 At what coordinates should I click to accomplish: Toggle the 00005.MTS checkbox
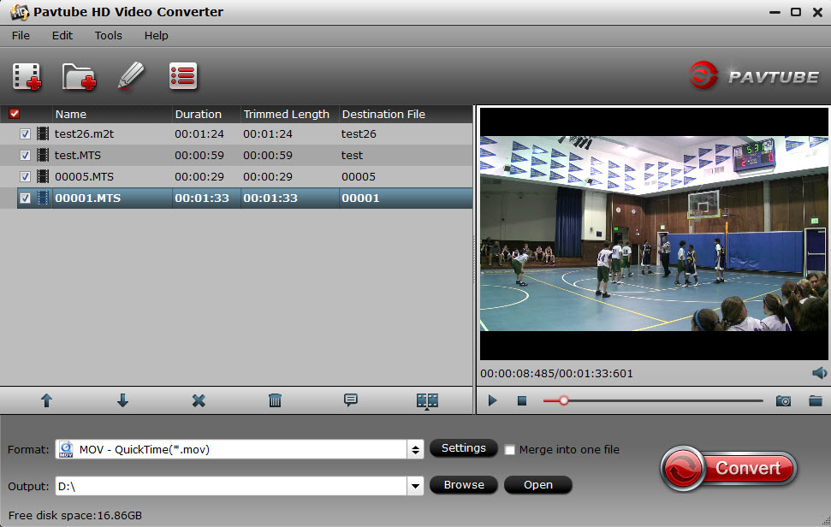(26, 176)
